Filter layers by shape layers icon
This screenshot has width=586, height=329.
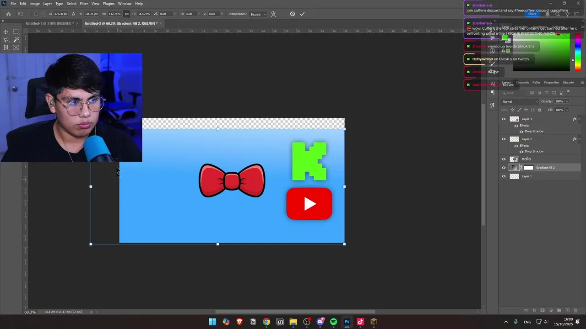[x=554, y=93]
